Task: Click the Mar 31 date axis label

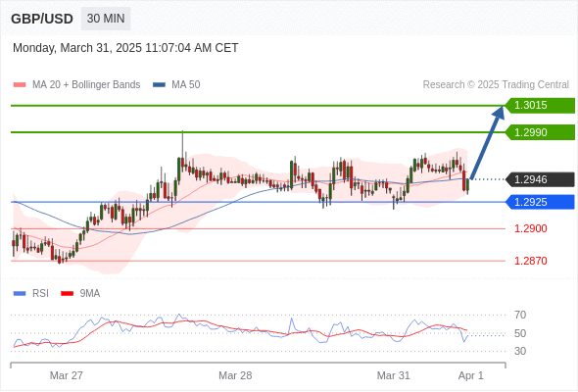Action: (393, 375)
